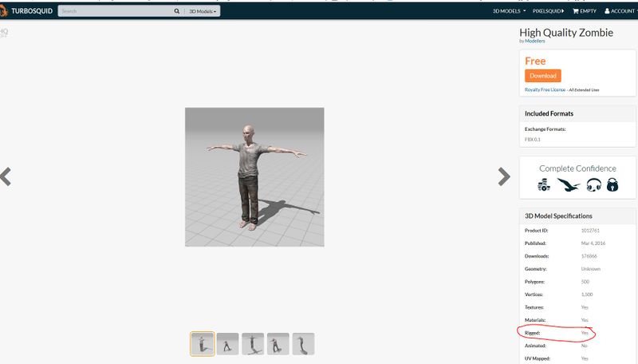Click the FBX 0.1 format text

pos(532,139)
